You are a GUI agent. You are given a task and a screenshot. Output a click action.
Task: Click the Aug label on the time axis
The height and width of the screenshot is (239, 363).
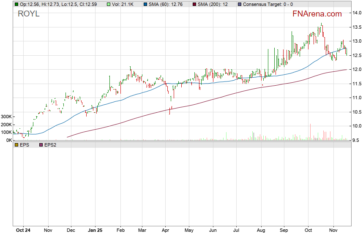(x=261, y=231)
